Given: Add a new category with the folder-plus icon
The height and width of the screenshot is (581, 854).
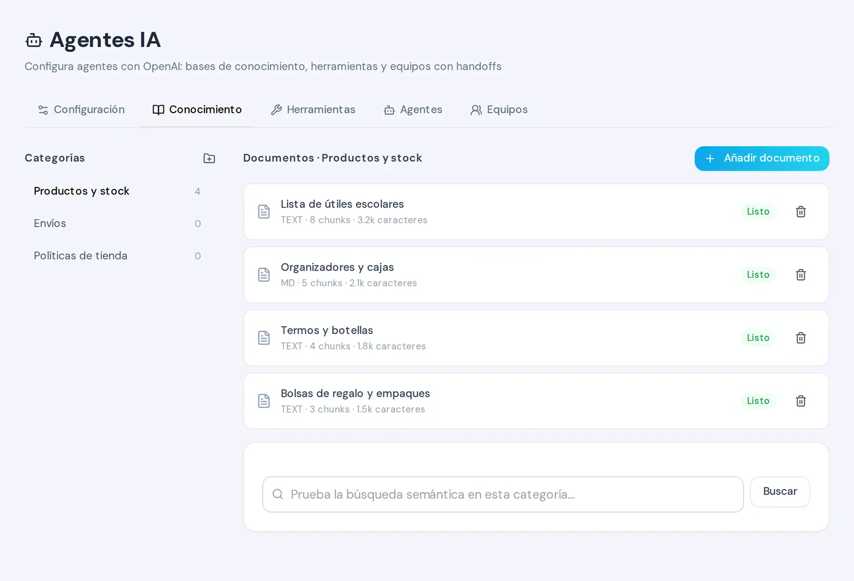Looking at the screenshot, I should point(209,158).
